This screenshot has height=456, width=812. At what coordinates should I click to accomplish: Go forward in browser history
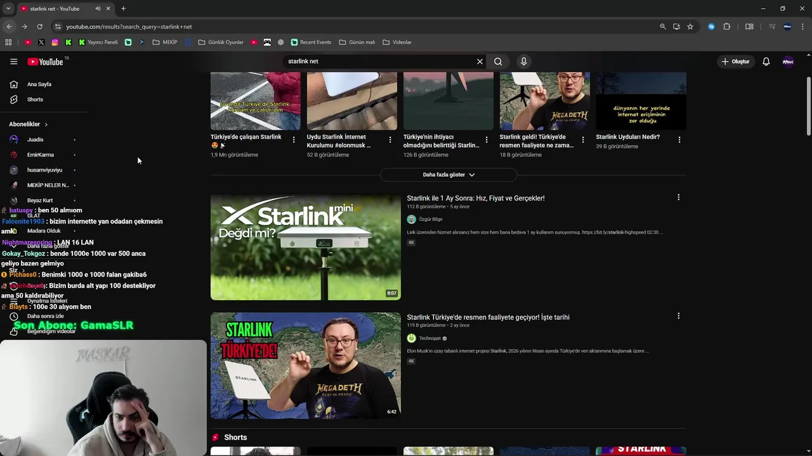pyautogui.click(x=24, y=27)
